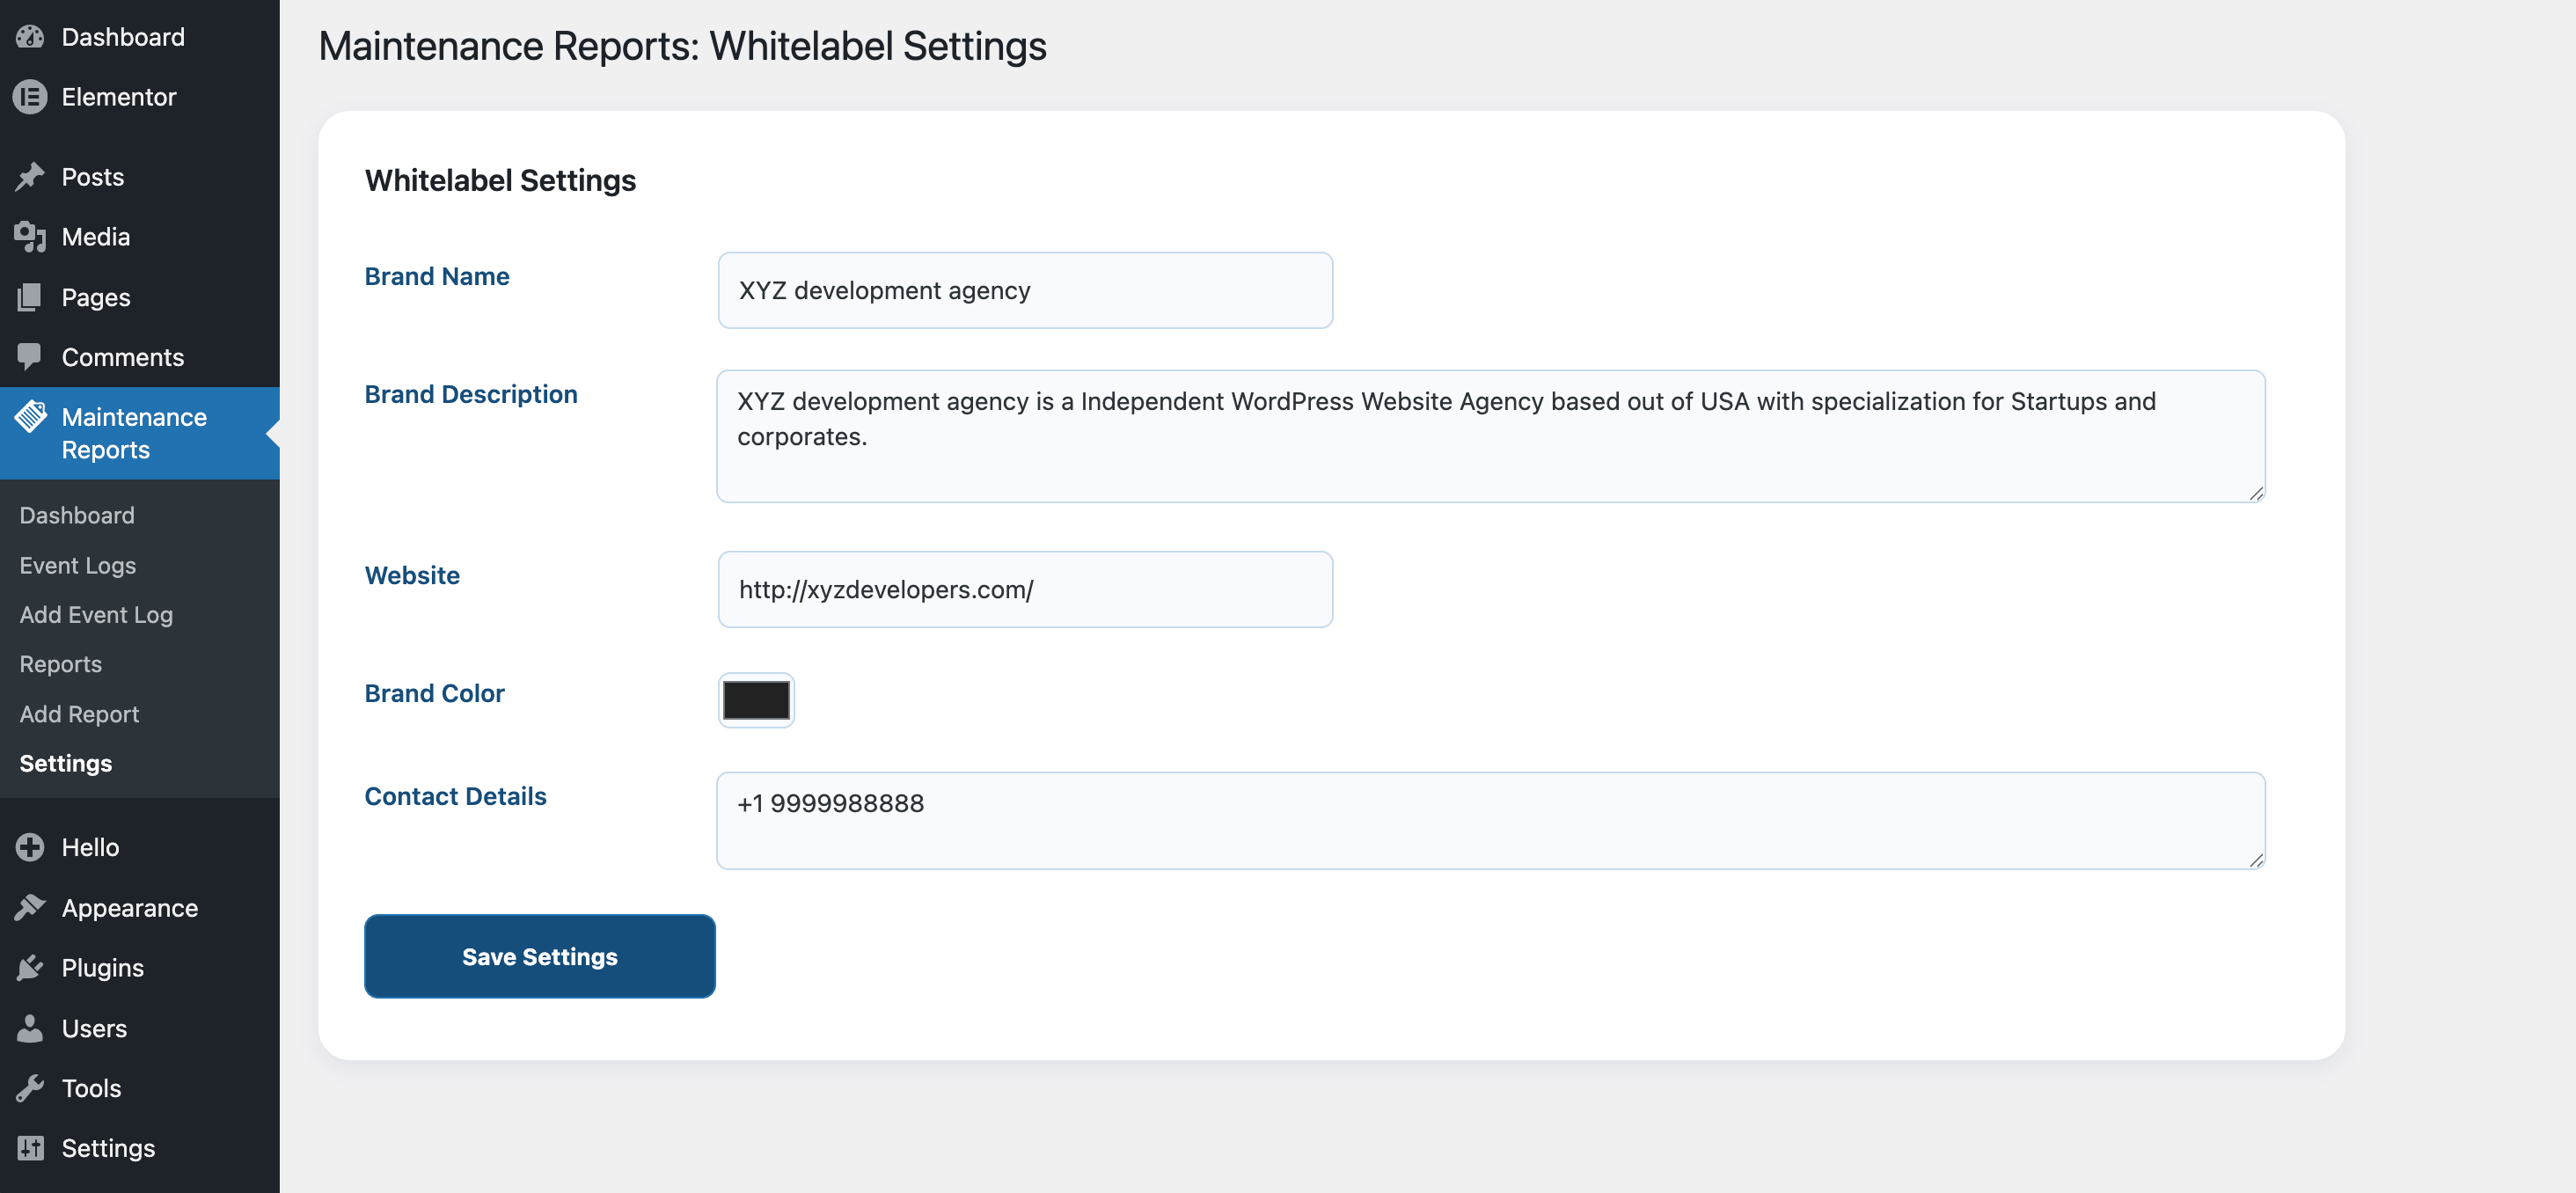Click the Plugins plug icon

(x=30, y=968)
